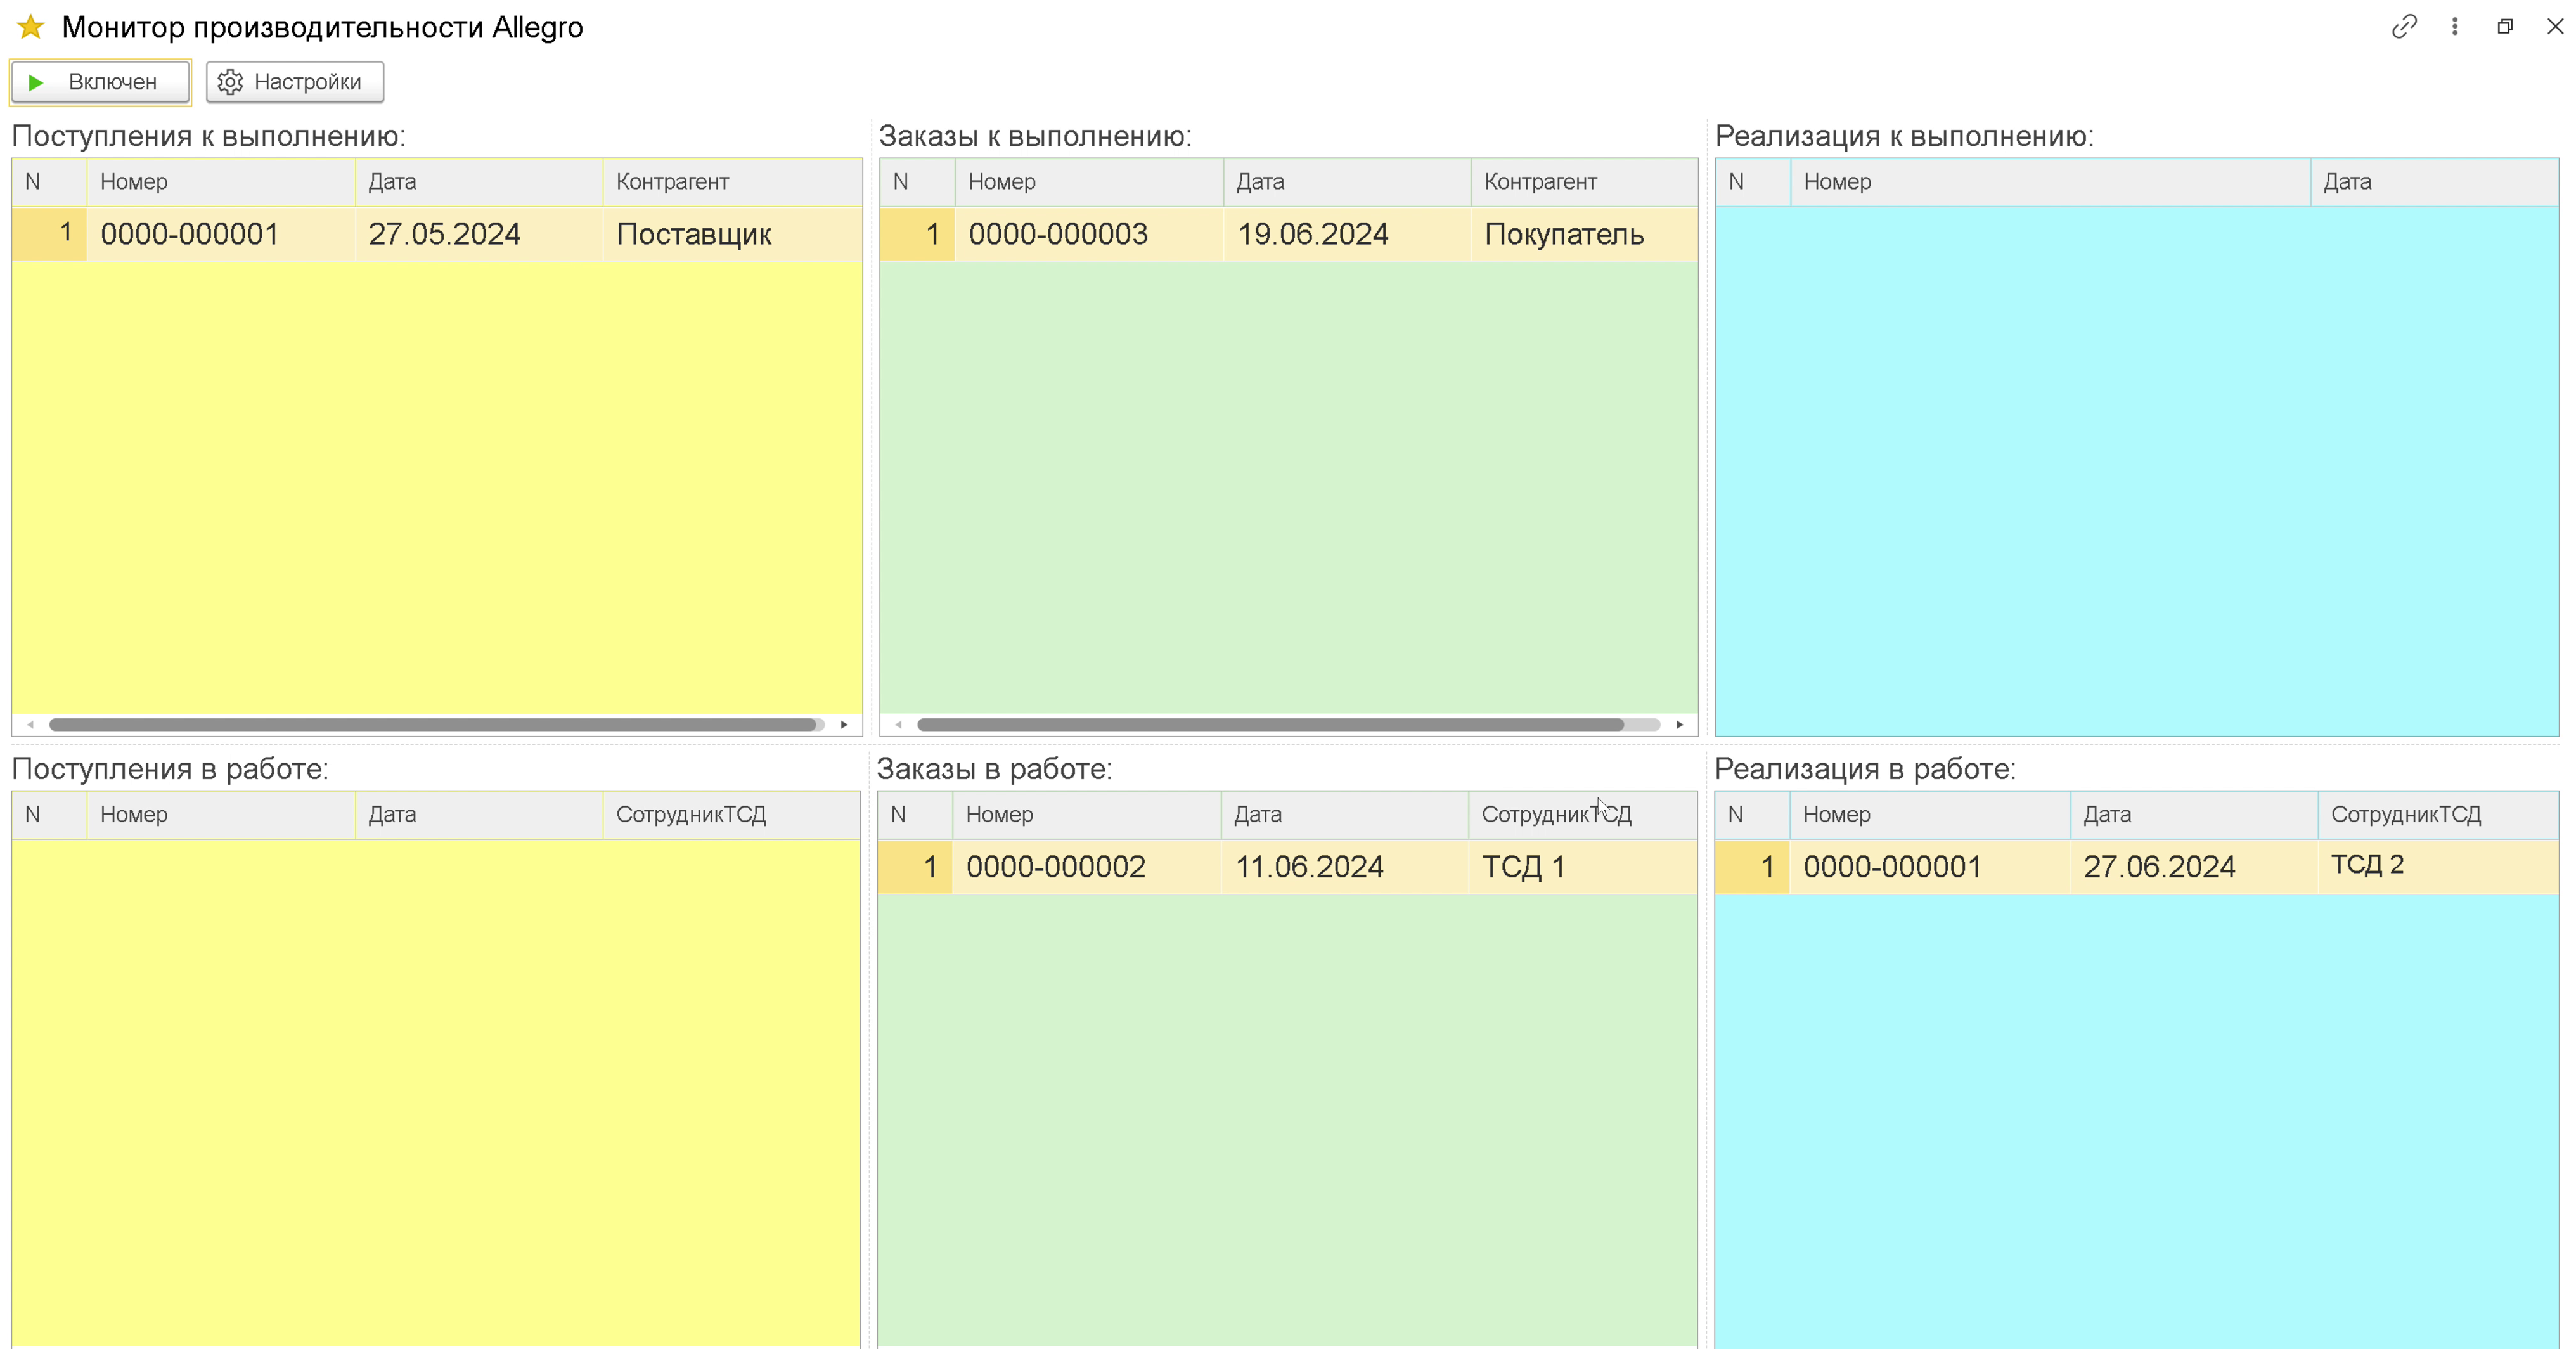Click Дата header in Реализация в работе
2576x1349 pixels.
(x=2194, y=814)
